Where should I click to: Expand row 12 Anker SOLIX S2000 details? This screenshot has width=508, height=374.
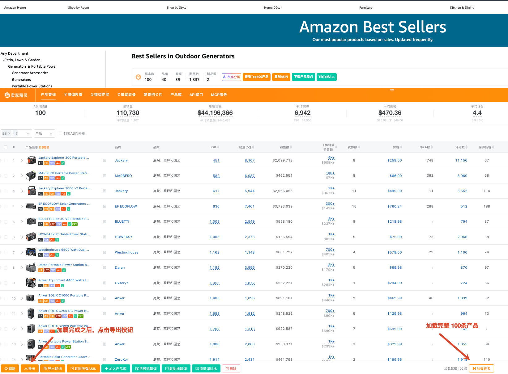(22, 329)
